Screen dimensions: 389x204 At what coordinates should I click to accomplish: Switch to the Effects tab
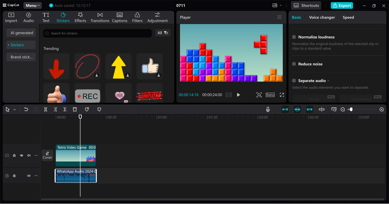tap(80, 18)
